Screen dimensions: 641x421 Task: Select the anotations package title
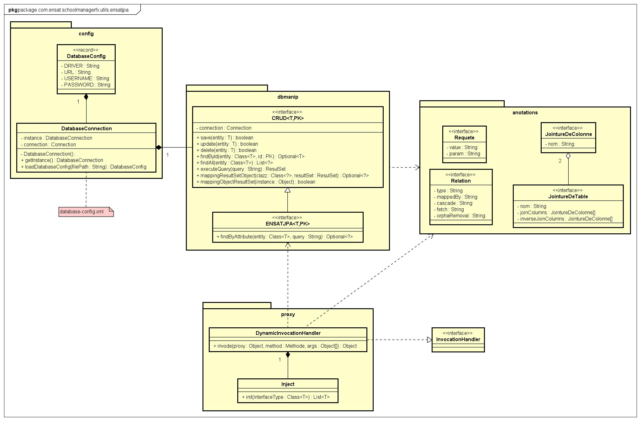[525, 113]
